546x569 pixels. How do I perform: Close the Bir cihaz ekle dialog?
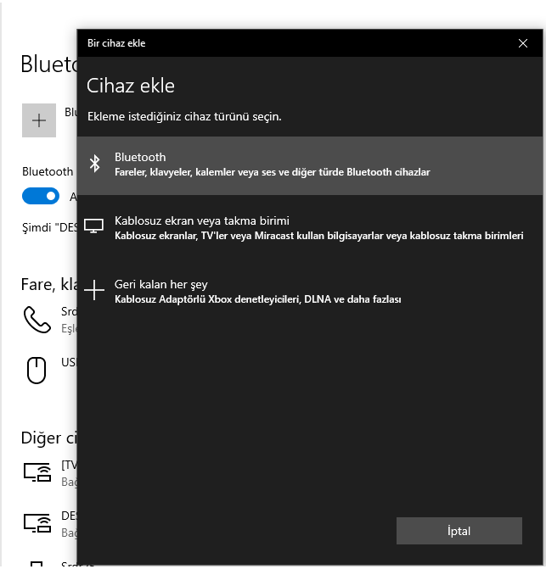[522, 42]
